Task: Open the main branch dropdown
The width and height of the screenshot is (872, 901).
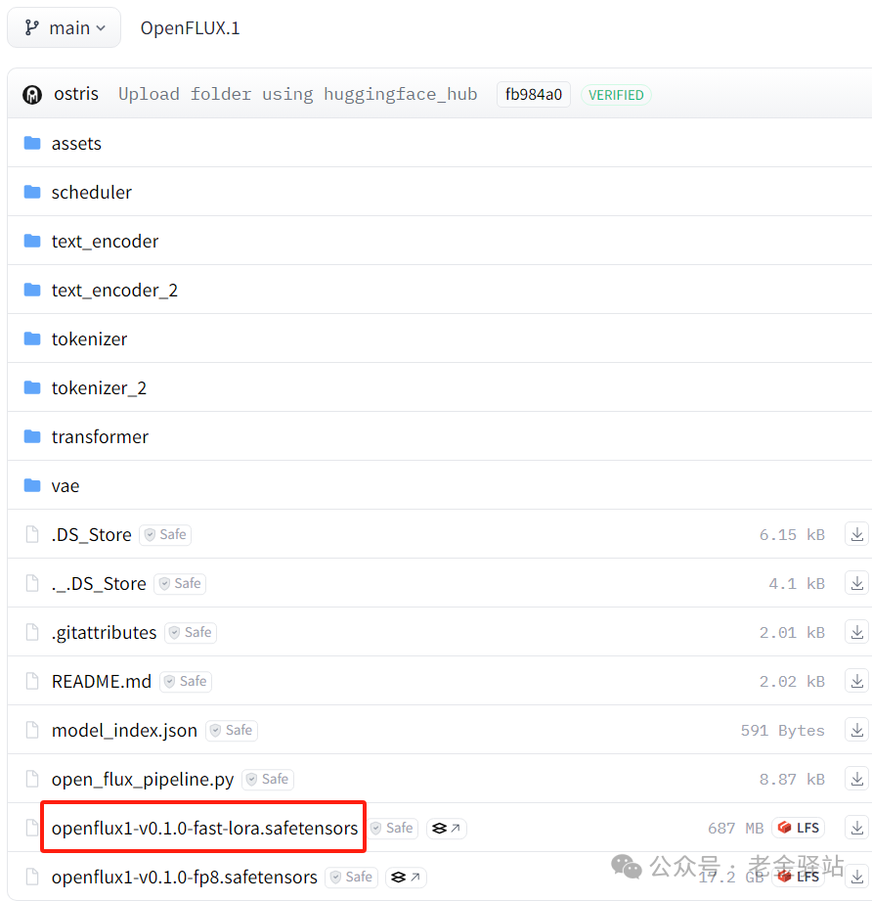Action: (x=64, y=27)
